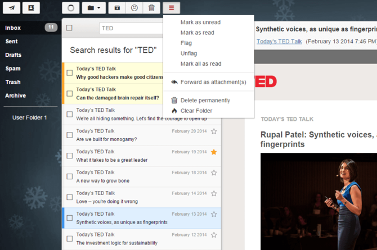This screenshot has height=250, width=377.
Task: Check the 'A new way to grow bone' checkbox
Action: (x=70, y=176)
